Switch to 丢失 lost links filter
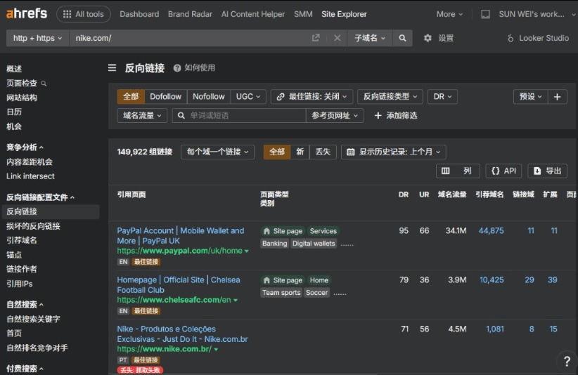578x375 pixels. (x=323, y=152)
